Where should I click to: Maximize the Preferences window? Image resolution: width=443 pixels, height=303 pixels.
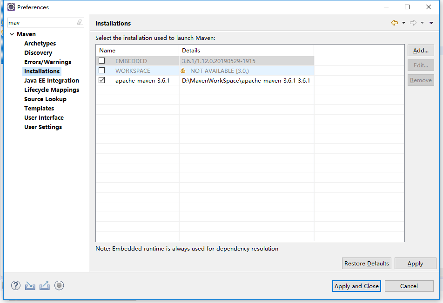(x=407, y=7)
